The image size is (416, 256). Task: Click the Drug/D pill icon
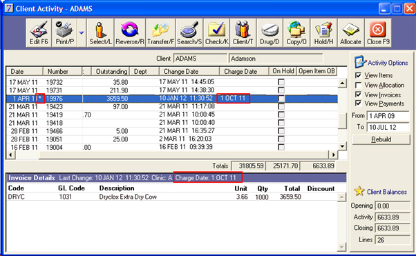click(270, 33)
